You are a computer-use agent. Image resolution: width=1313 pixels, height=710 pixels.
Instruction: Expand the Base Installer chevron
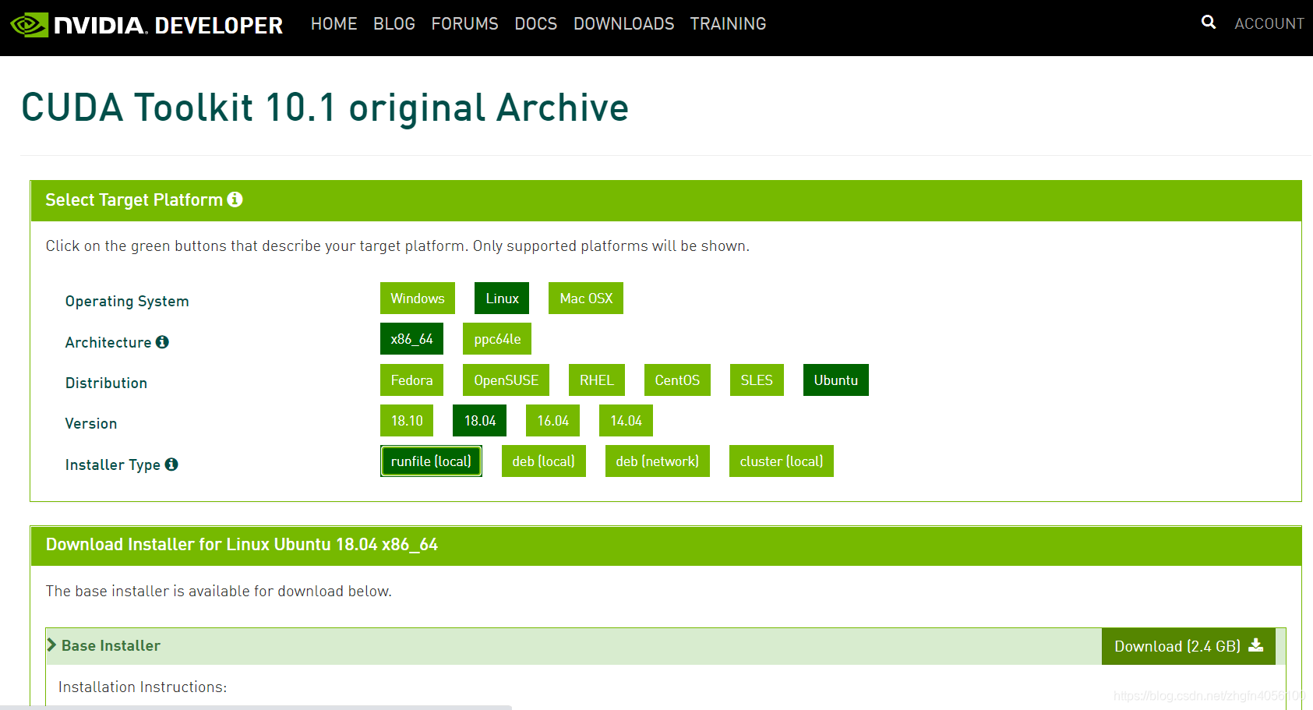(51, 645)
